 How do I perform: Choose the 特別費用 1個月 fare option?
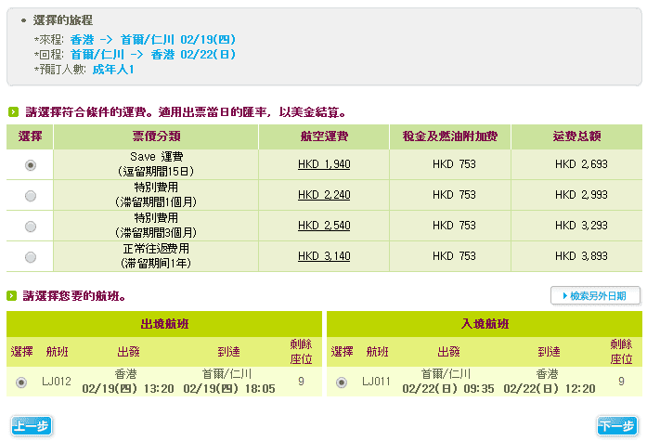[31, 196]
